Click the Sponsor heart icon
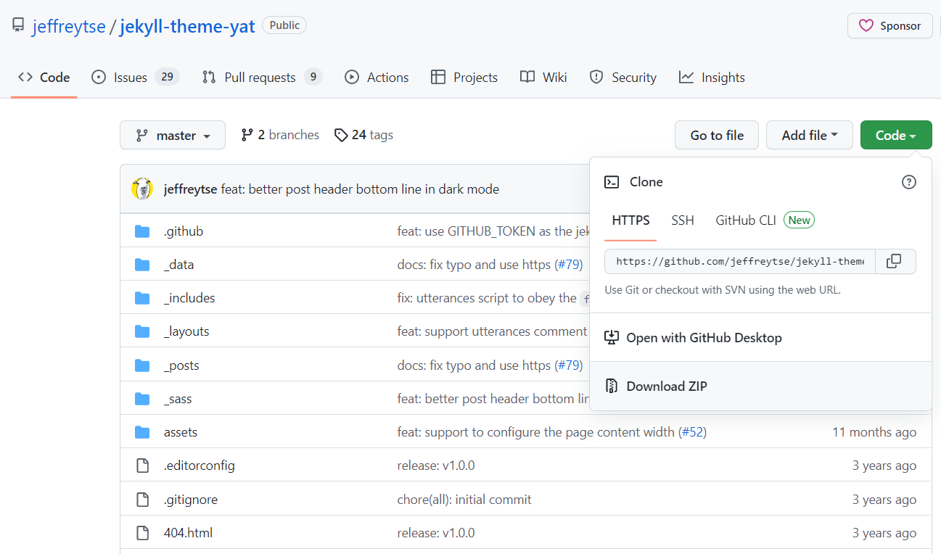Image resolution: width=941 pixels, height=554 pixels. click(866, 26)
